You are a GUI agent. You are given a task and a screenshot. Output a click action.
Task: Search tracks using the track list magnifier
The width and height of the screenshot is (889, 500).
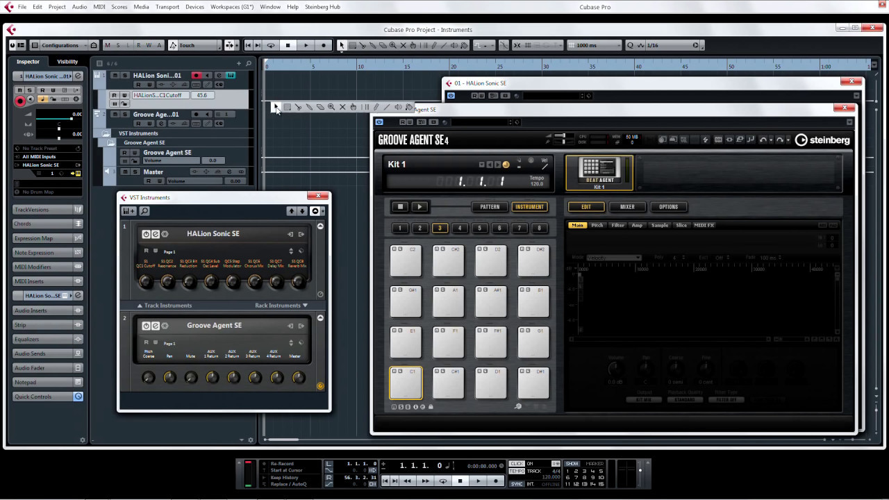pyautogui.click(x=249, y=63)
